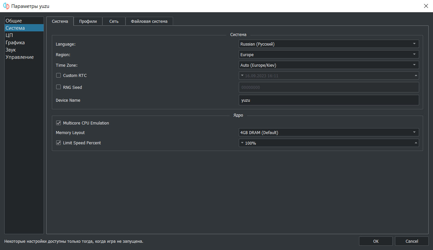Click the Device Name field containing yuzu
This screenshot has width=433, height=250.
point(329,100)
